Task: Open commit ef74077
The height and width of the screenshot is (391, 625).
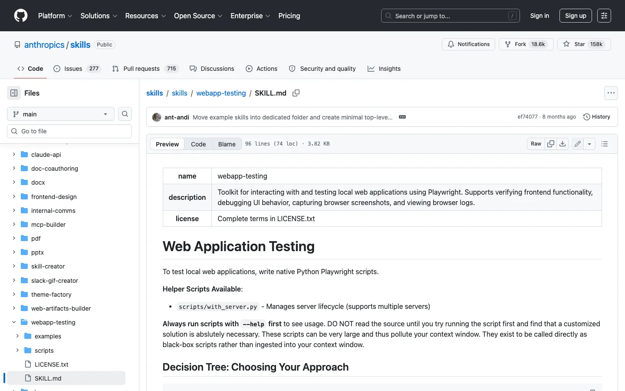Action: click(527, 117)
